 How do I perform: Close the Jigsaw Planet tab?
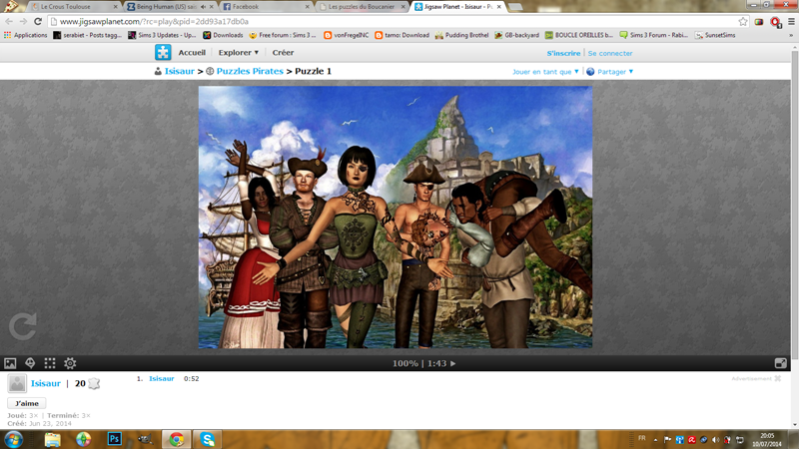[x=498, y=7]
